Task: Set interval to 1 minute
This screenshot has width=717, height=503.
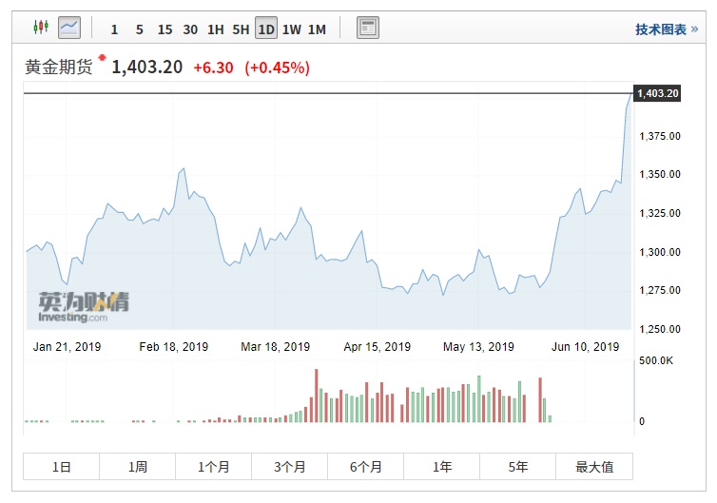Action: pos(114,29)
